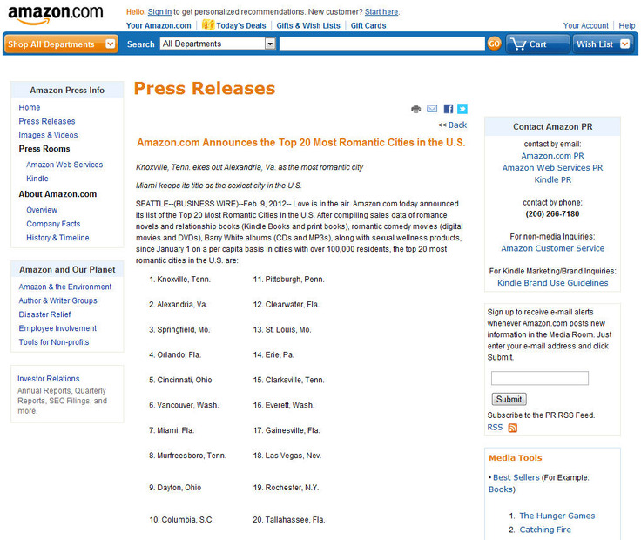Click Kindle PR contact link
This screenshot has width=641, height=540.
tap(553, 179)
